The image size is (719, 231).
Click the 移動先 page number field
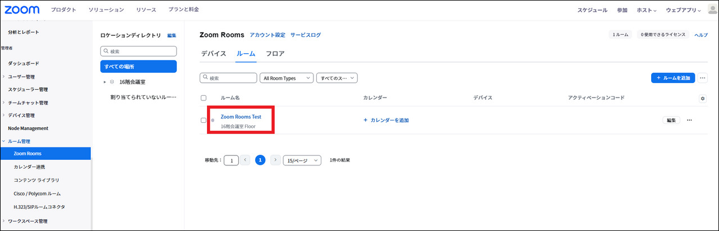[x=231, y=160]
